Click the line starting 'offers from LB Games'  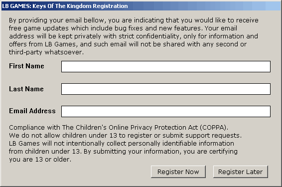[x=128, y=44]
